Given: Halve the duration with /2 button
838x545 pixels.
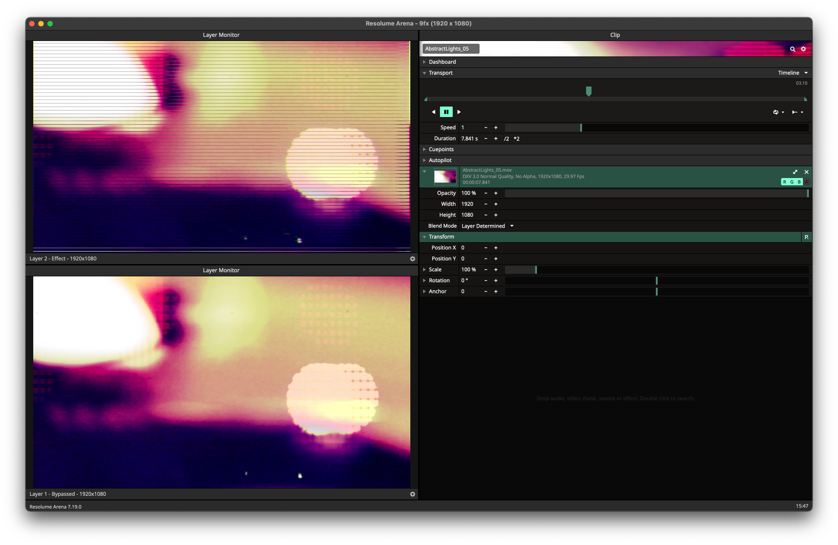Looking at the screenshot, I should 506,139.
